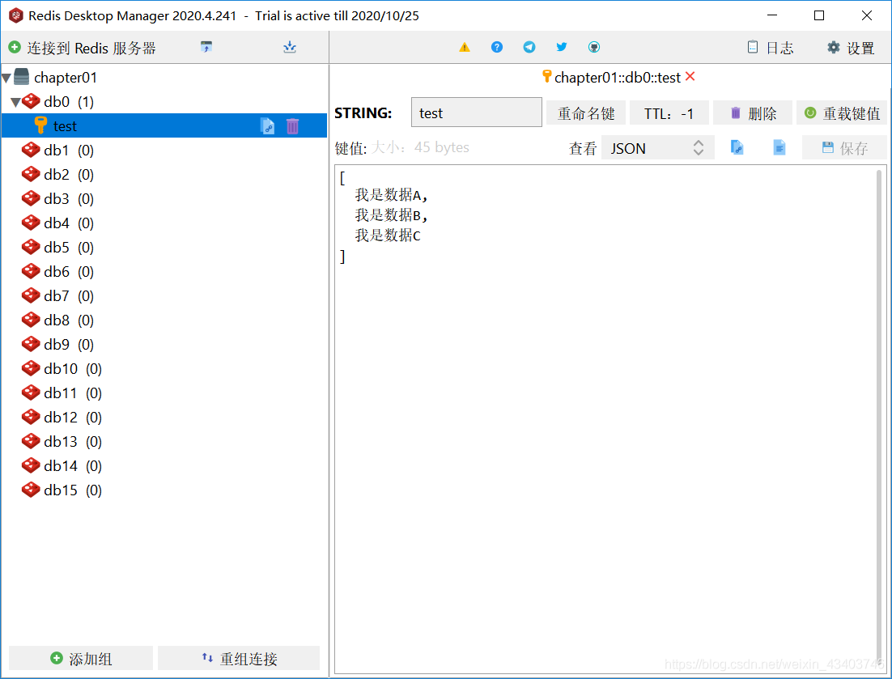The width and height of the screenshot is (892, 679).
Task: Click the edit icon beside the test key
Action: (268, 125)
